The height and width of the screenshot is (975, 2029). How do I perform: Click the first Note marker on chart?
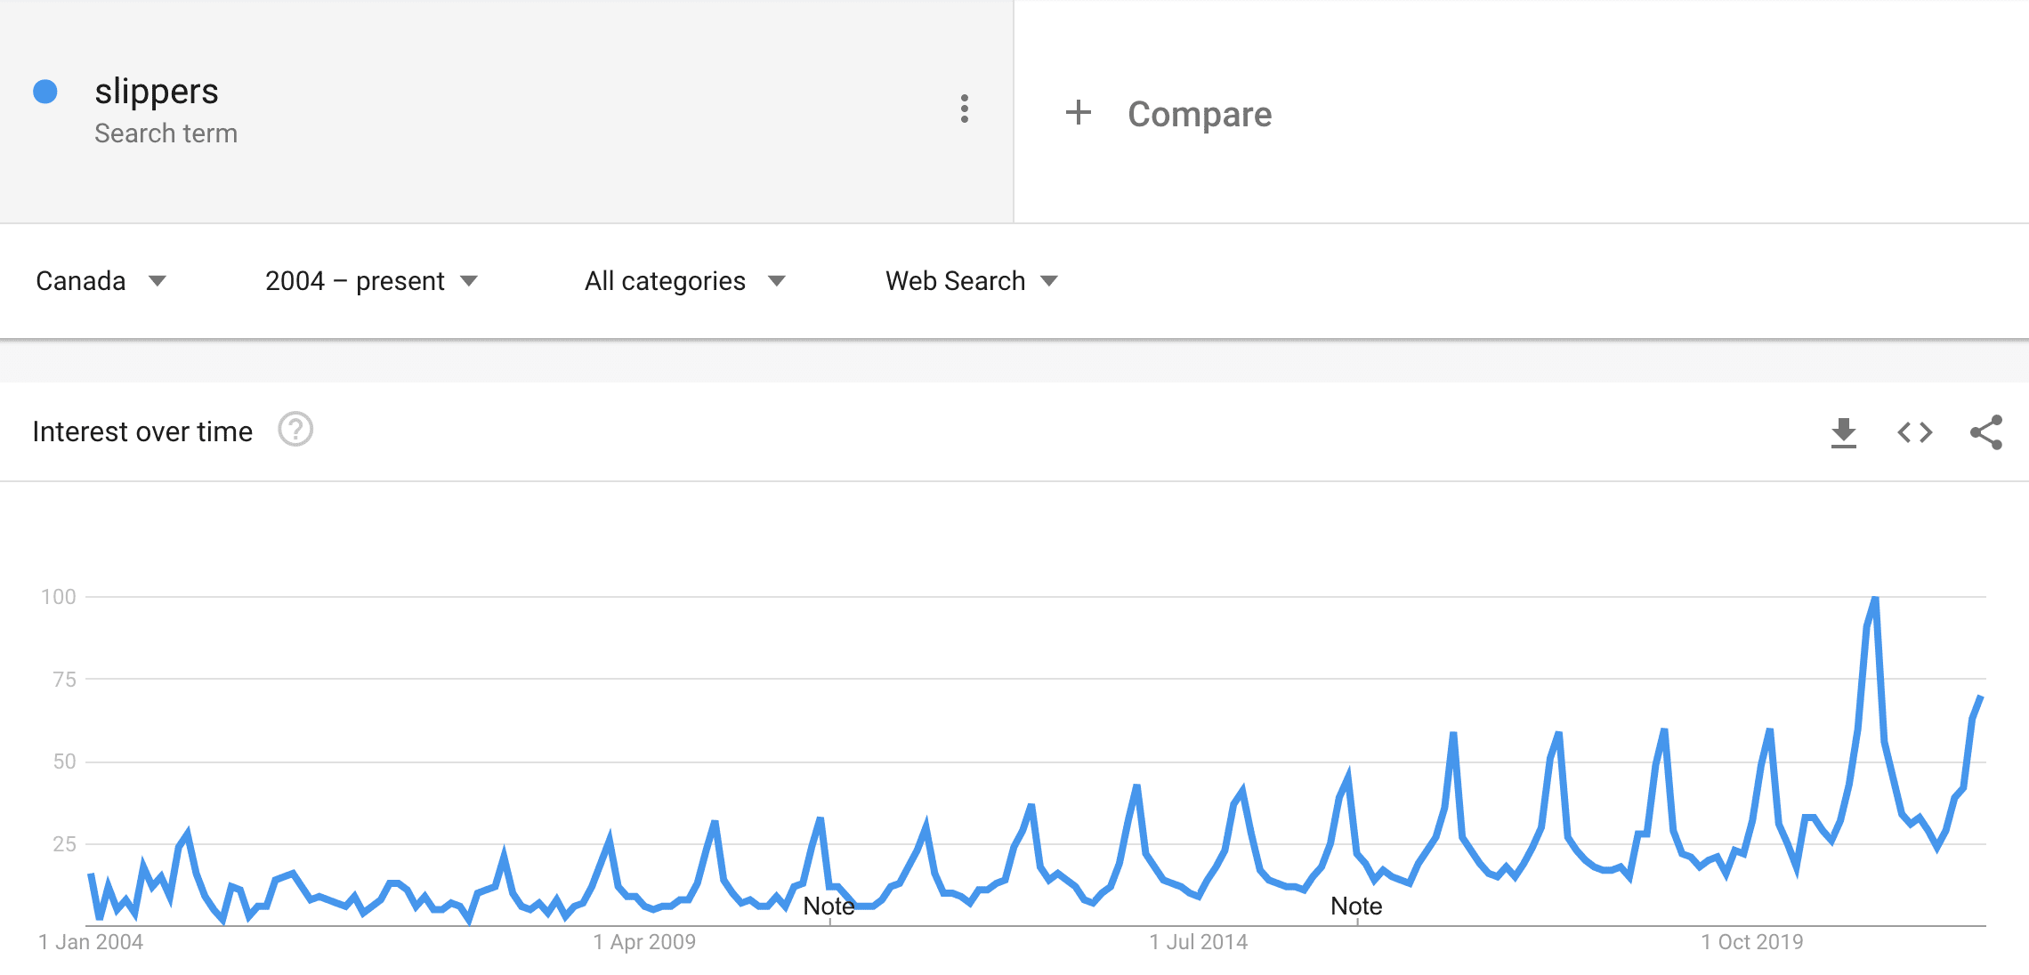829,907
